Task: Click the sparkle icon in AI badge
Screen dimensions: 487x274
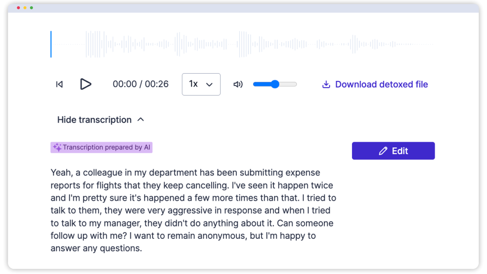Action: (57, 147)
